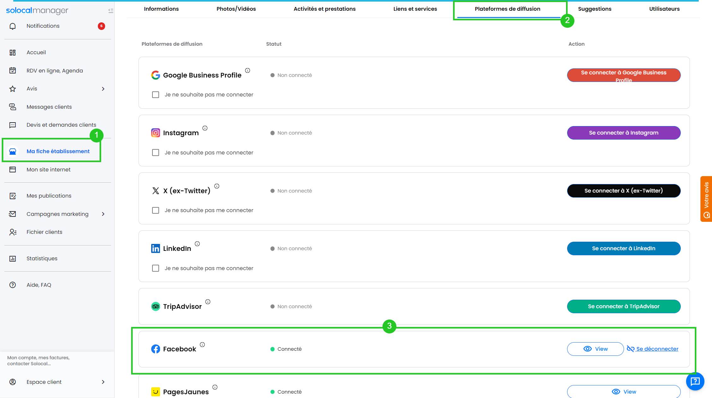The width and height of the screenshot is (712, 398).
Task: Open the Suggestions tab
Action: pyautogui.click(x=595, y=9)
